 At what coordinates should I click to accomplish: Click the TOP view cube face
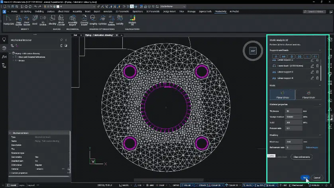tap(252, 51)
